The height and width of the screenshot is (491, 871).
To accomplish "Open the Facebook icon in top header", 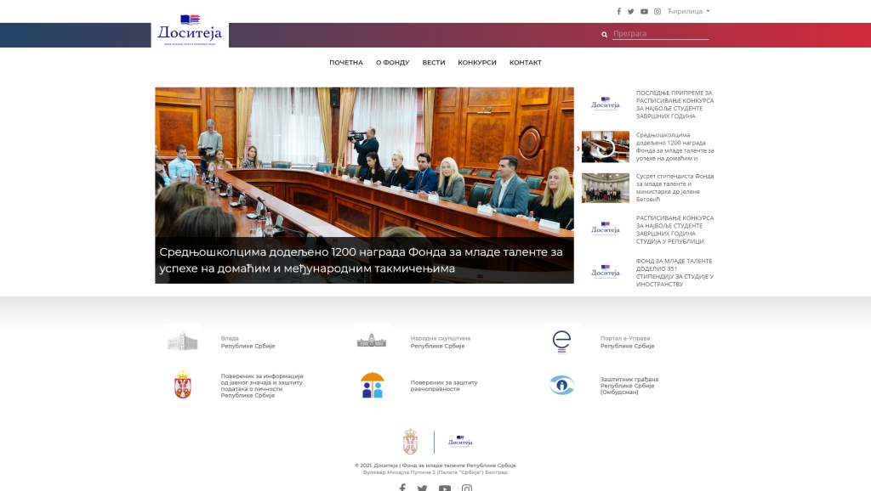I will click(x=619, y=11).
